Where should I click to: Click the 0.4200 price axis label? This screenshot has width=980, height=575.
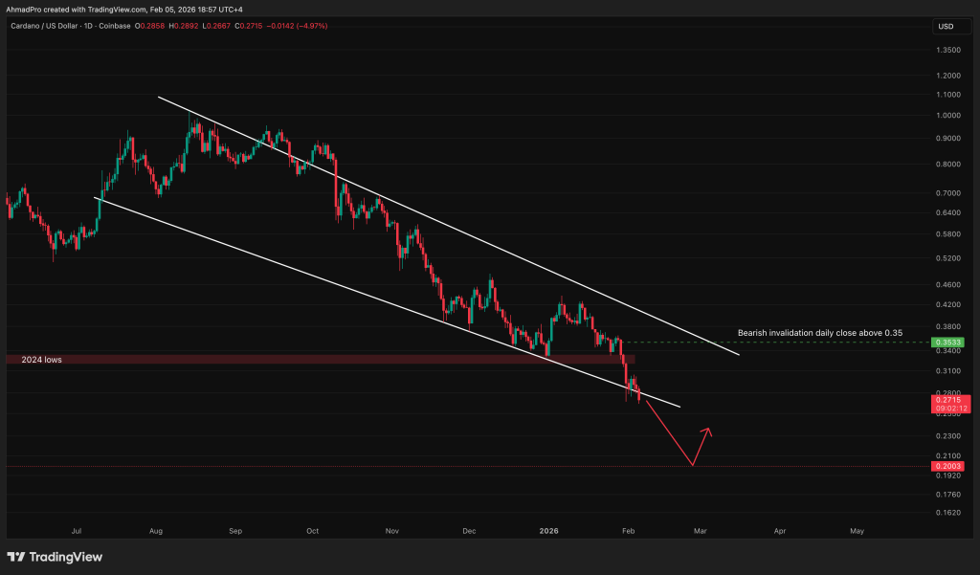[948, 305]
